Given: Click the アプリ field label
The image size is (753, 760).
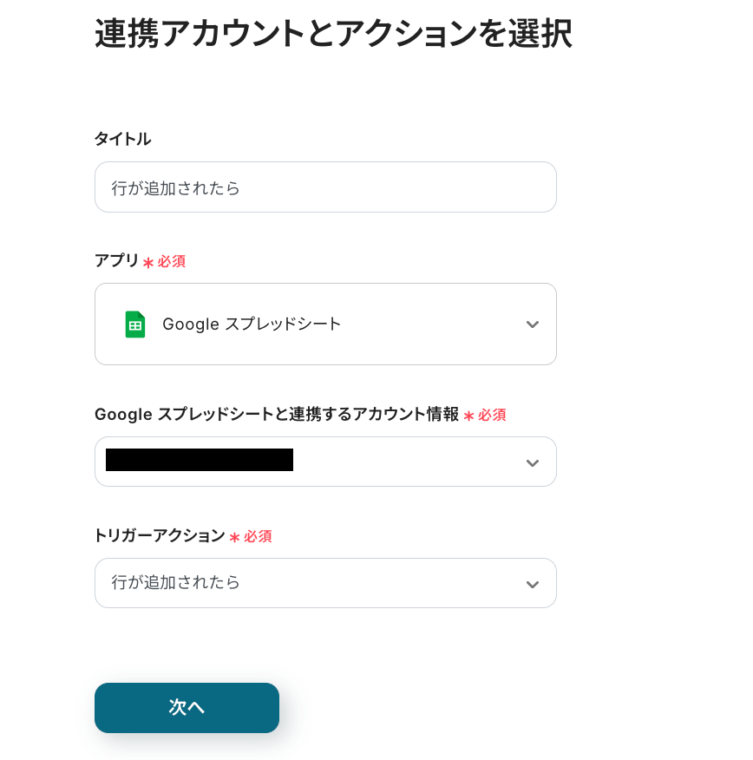Looking at the screenshot, I should click(117, 260).
